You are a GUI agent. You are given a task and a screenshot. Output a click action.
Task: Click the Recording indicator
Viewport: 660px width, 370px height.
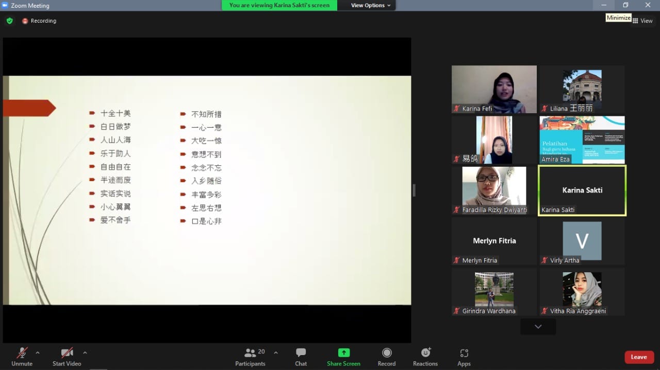pyautogui.click(x=39, y=21)
